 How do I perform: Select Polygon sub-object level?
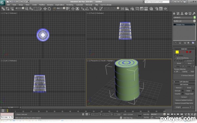click(187, 52)
